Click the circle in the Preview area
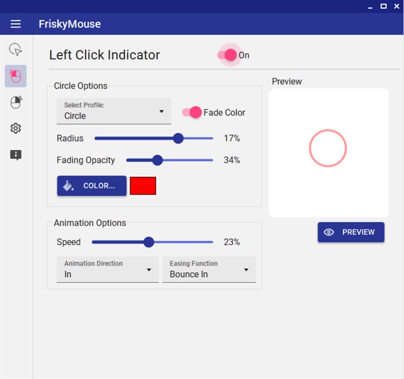404x379 pixels. [328, 148]
